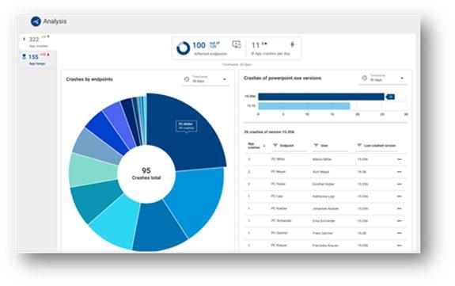Select the dark blue 15.056 version bar
This screenshot has height=286, width=455.
point(321,97)
